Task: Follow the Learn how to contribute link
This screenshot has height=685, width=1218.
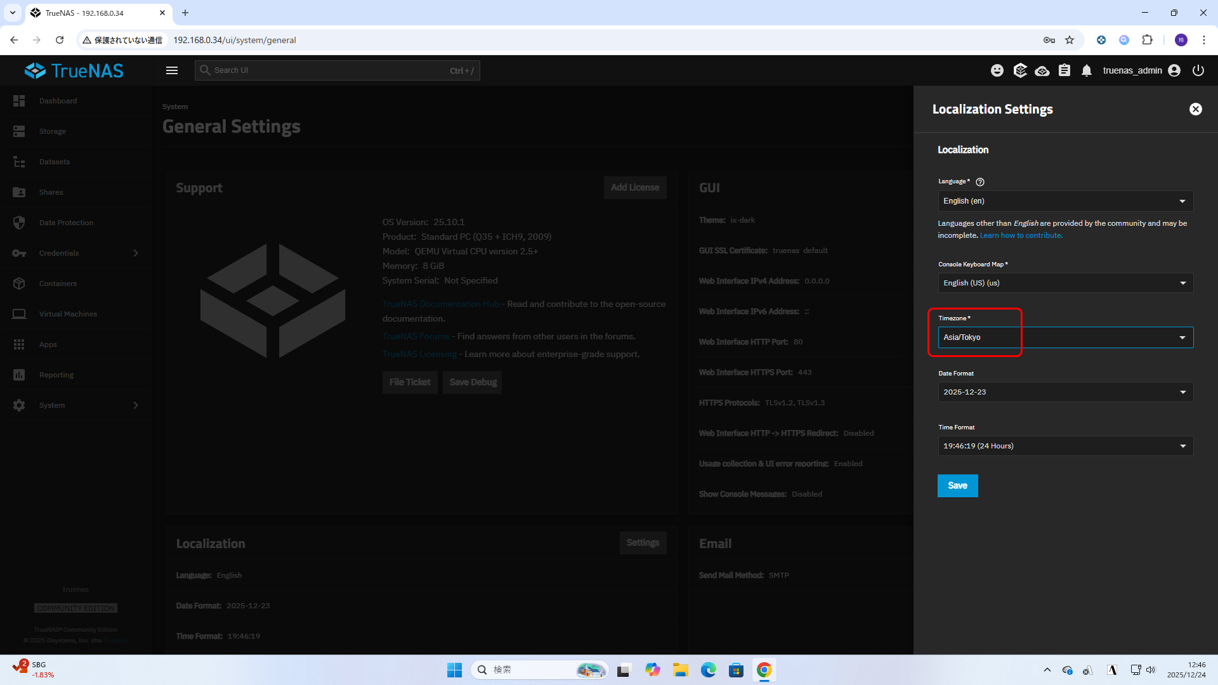Action: [1021, 235]
